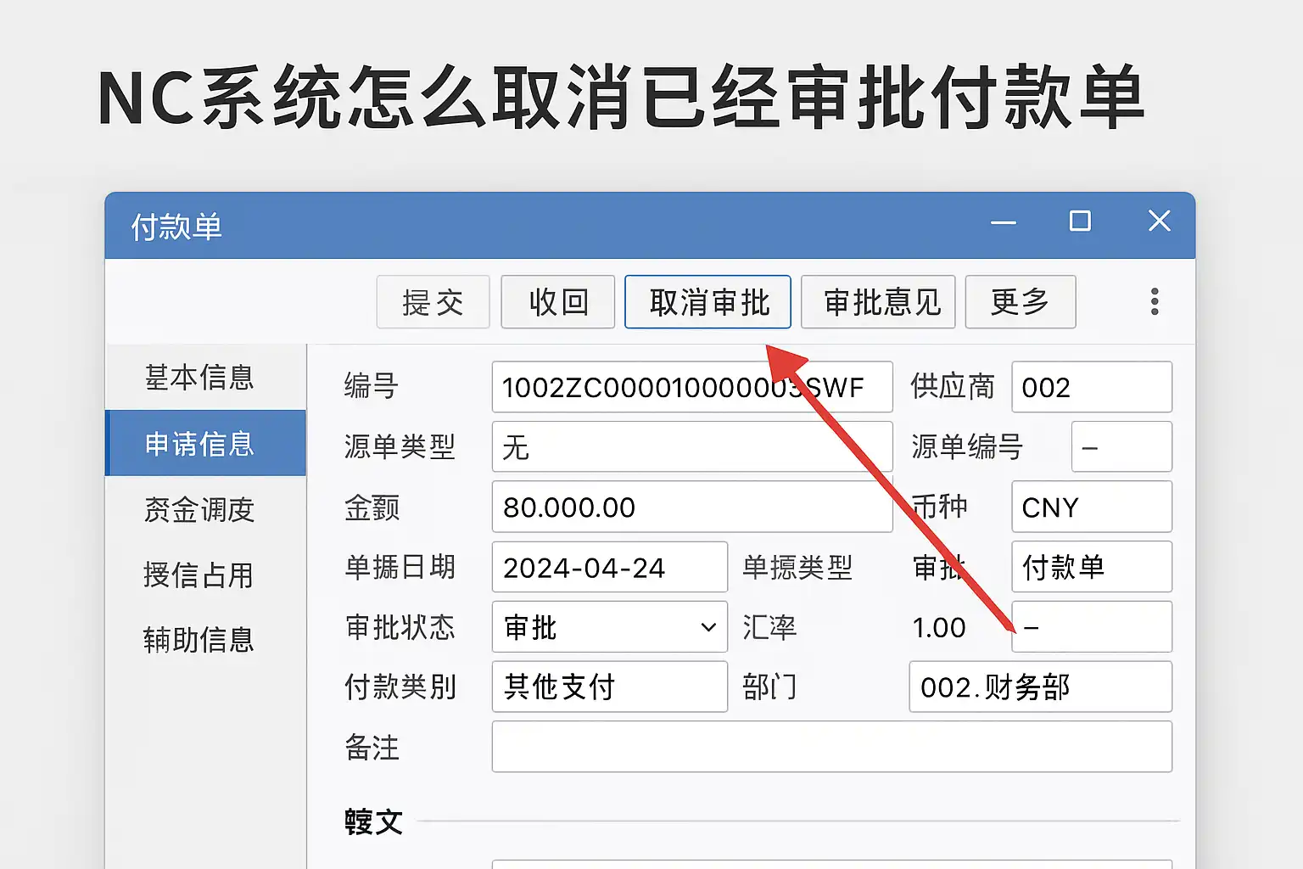The width and height of the screenshot is (1303, 869).
Task: Click the 付款类别 field showing 其他支付
Action: (610, 687)
